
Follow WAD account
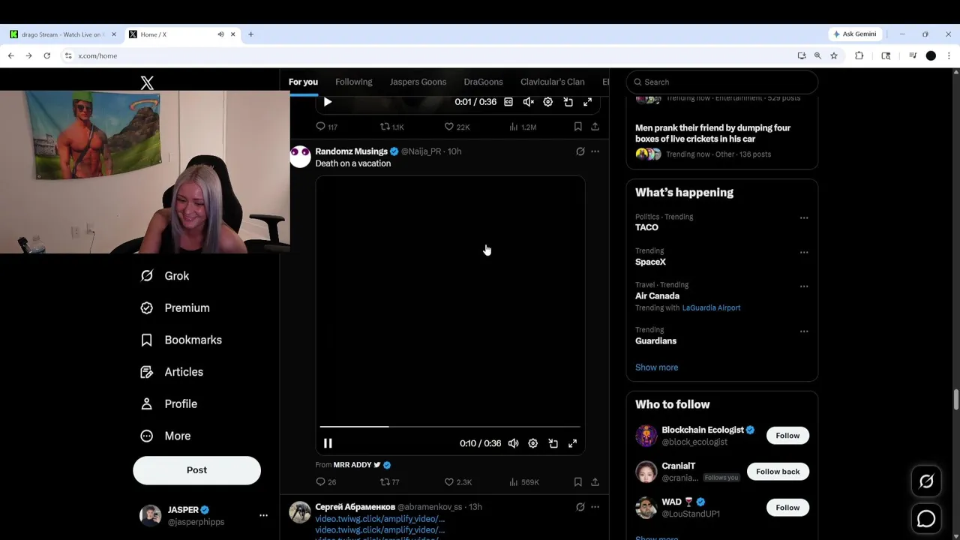787,508
